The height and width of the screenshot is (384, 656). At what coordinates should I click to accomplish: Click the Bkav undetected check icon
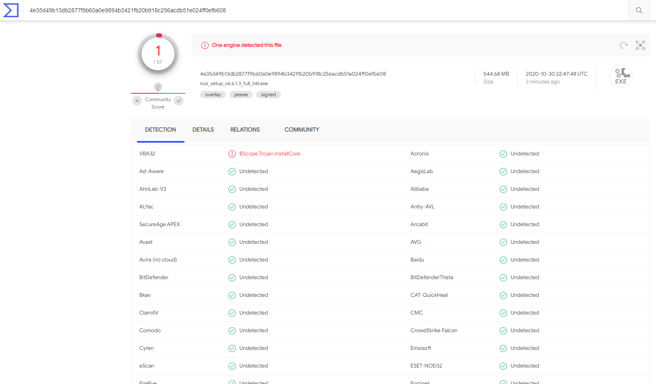tap(232, 295)
